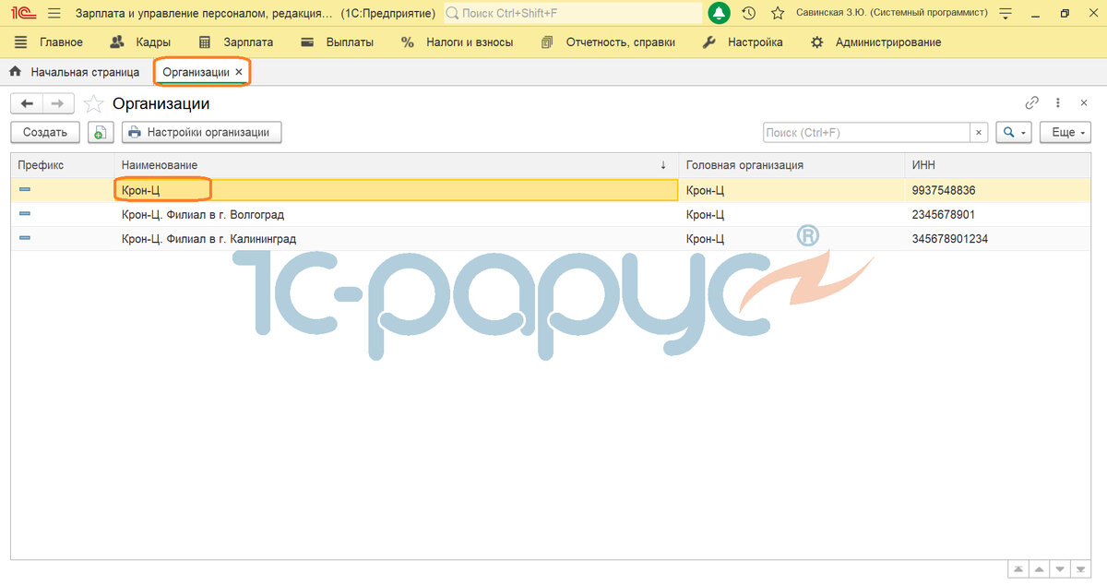Screen dimensions: 1107x585
Task: Open the Администрирование section
Action: pyautogui.click(x=875, y=42)
